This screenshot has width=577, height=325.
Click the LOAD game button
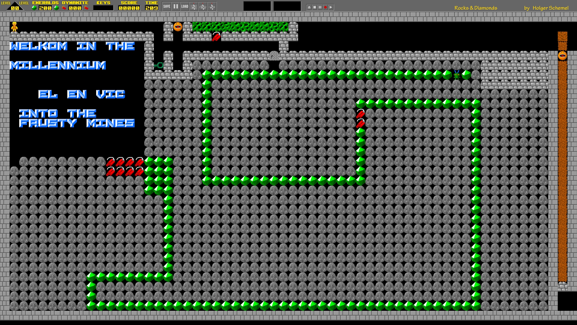[185, 6]
